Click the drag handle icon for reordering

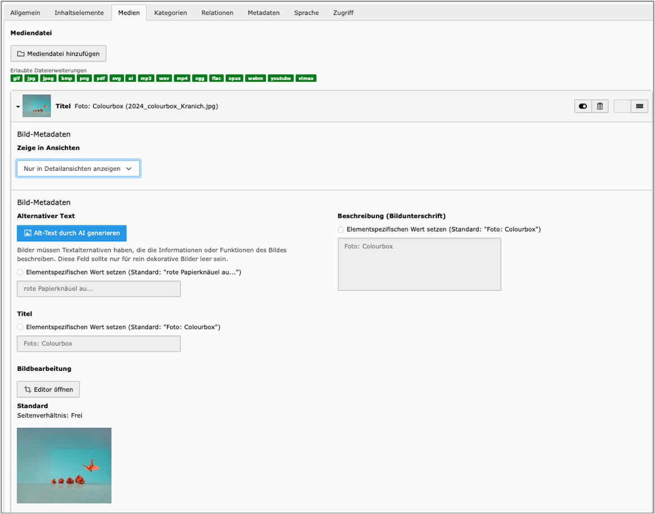click(640, 107)
